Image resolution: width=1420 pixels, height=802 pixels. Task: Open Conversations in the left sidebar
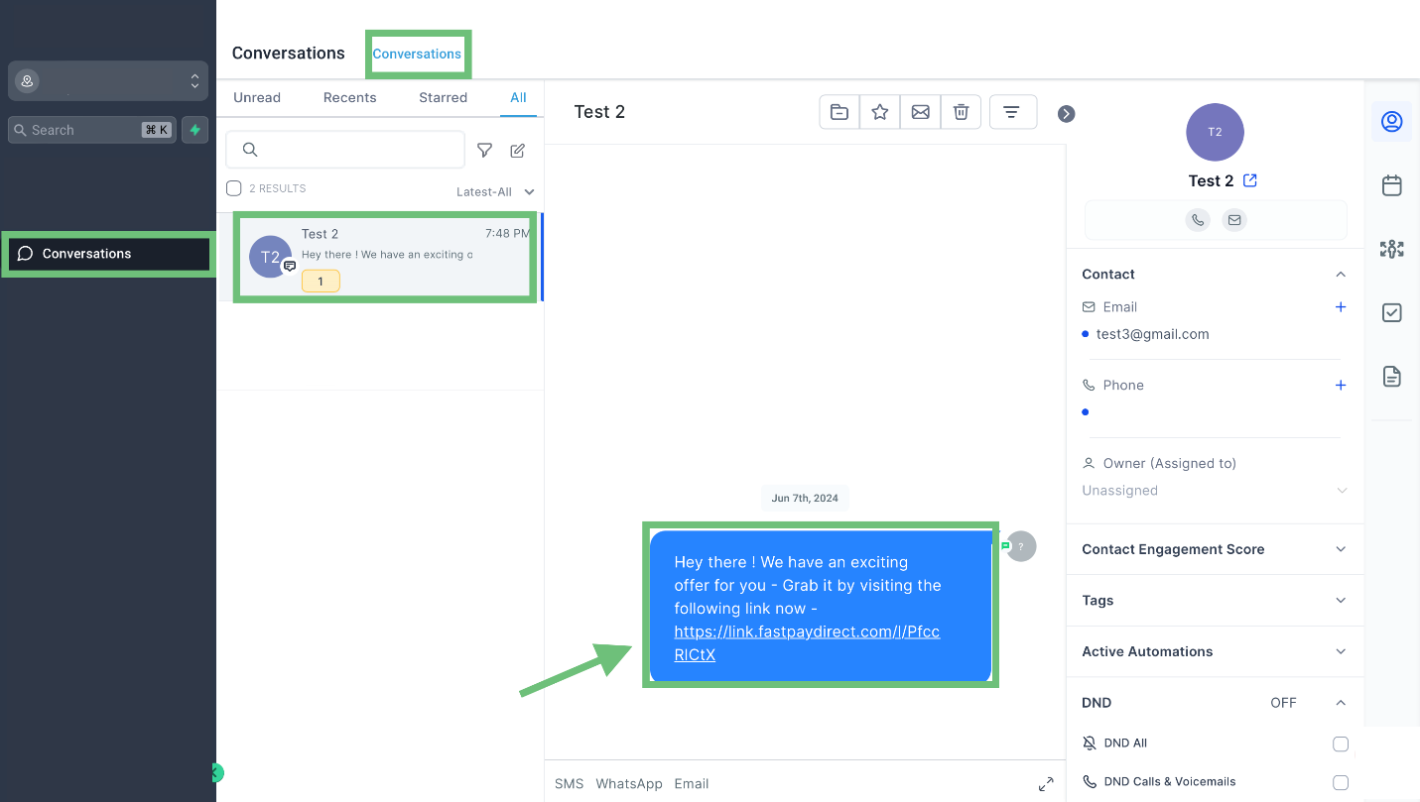108,254
